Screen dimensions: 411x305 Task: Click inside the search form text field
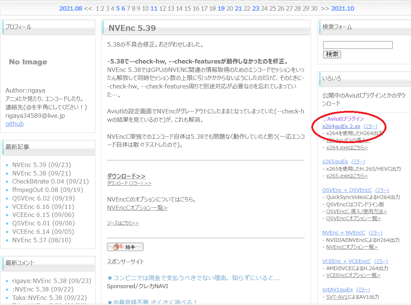pos(357,45)
